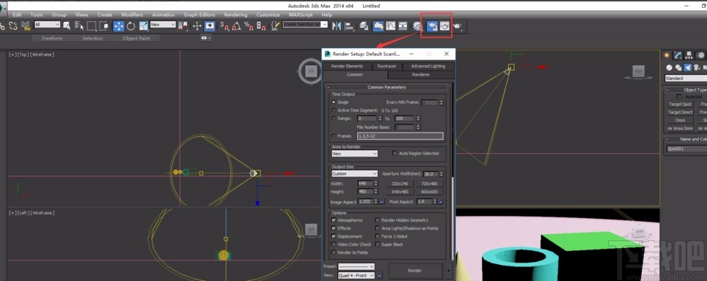Open the Rendering menu
The height and width of the screenshot is (281, 707).
[x=235, y=15]
